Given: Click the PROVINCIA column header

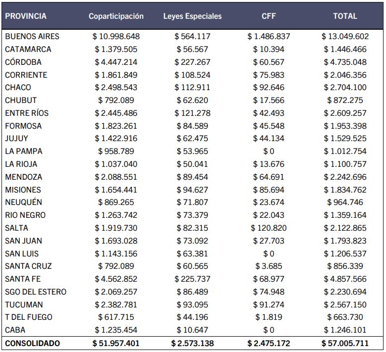Looking at the screenshot, I should coord(26,16).
